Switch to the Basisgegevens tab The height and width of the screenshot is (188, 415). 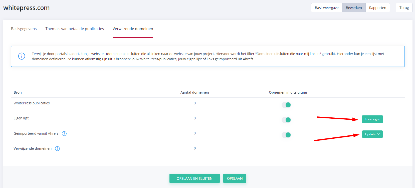(24, 29)
